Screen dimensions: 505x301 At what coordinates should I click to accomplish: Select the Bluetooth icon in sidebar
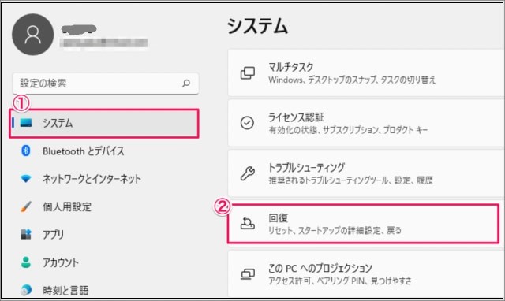(26, 150)
